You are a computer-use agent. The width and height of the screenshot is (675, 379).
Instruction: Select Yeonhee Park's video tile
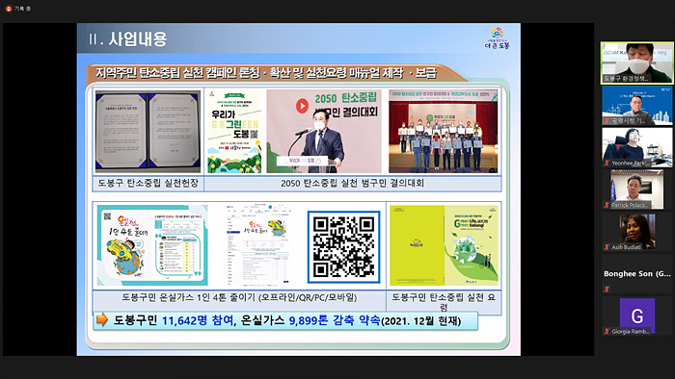637,147
